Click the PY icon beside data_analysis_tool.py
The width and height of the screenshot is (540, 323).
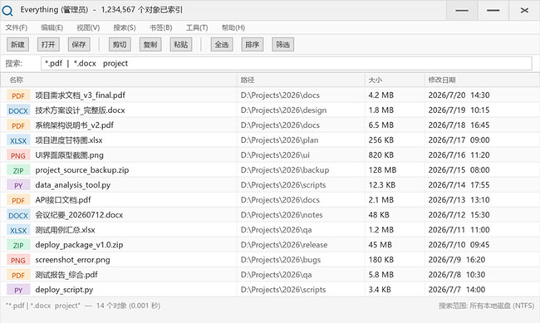[18, 185]
